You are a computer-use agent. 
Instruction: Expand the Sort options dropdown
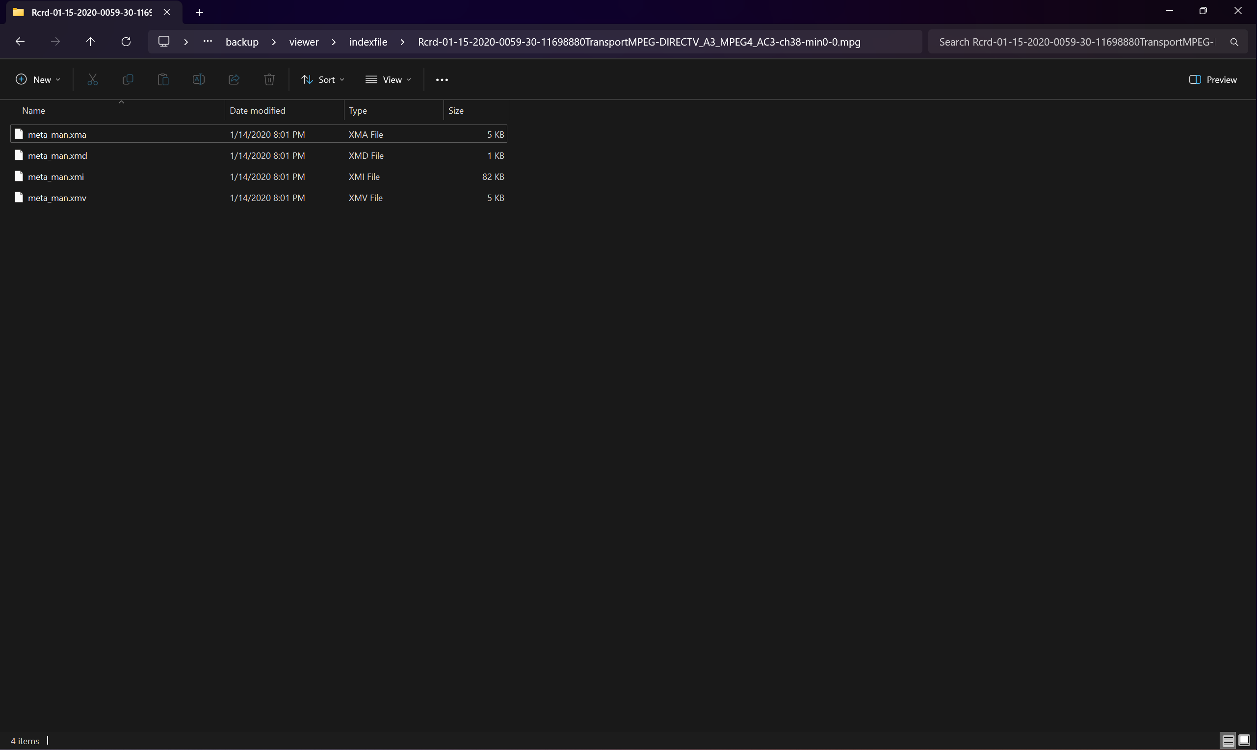pyautogui.click(x=323, y=79)
